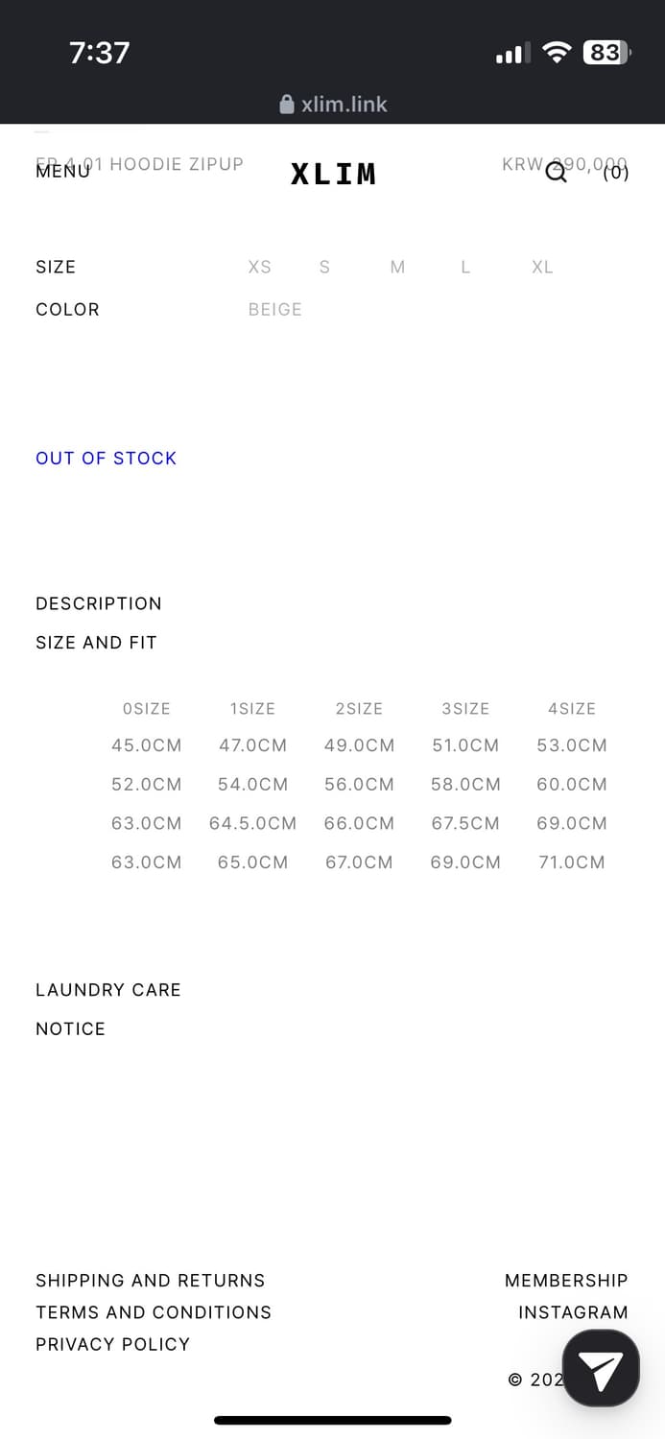The width and height of the screenshot is (665, 1439).
Task: Open the MENU navigation
Action: point(62,172)
